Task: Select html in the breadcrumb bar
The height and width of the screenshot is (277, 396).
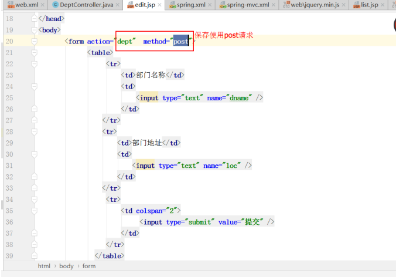Action: click(x=44, y=266)
